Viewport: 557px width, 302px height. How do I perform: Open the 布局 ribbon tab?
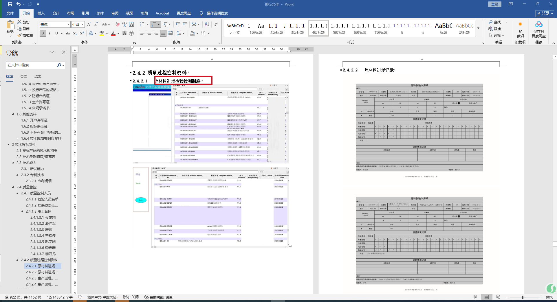pyautogui.click(x=70, y=13)
